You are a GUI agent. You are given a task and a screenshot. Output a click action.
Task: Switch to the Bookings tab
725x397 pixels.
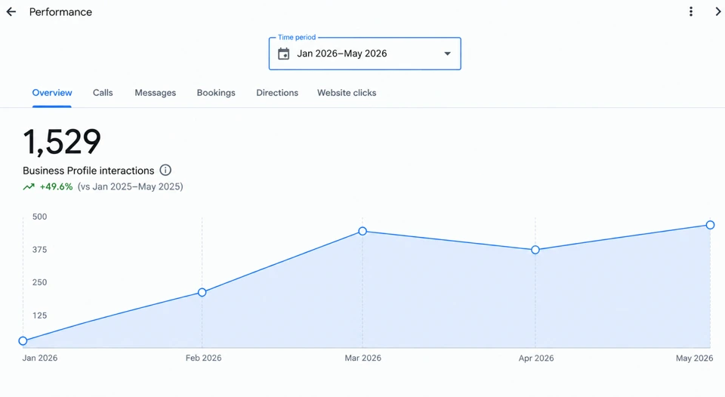(216, 93)
